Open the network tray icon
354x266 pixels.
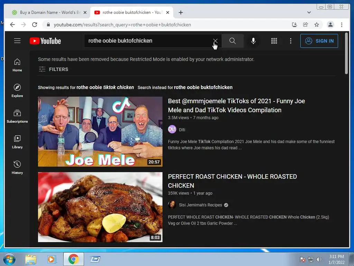[311, 259]
